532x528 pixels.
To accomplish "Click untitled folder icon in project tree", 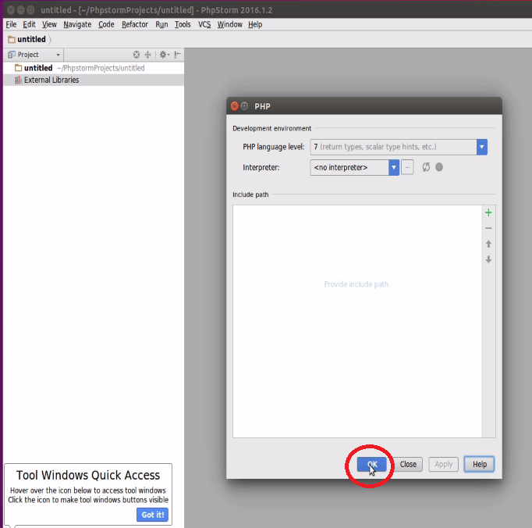I will (x=18, y=68).
